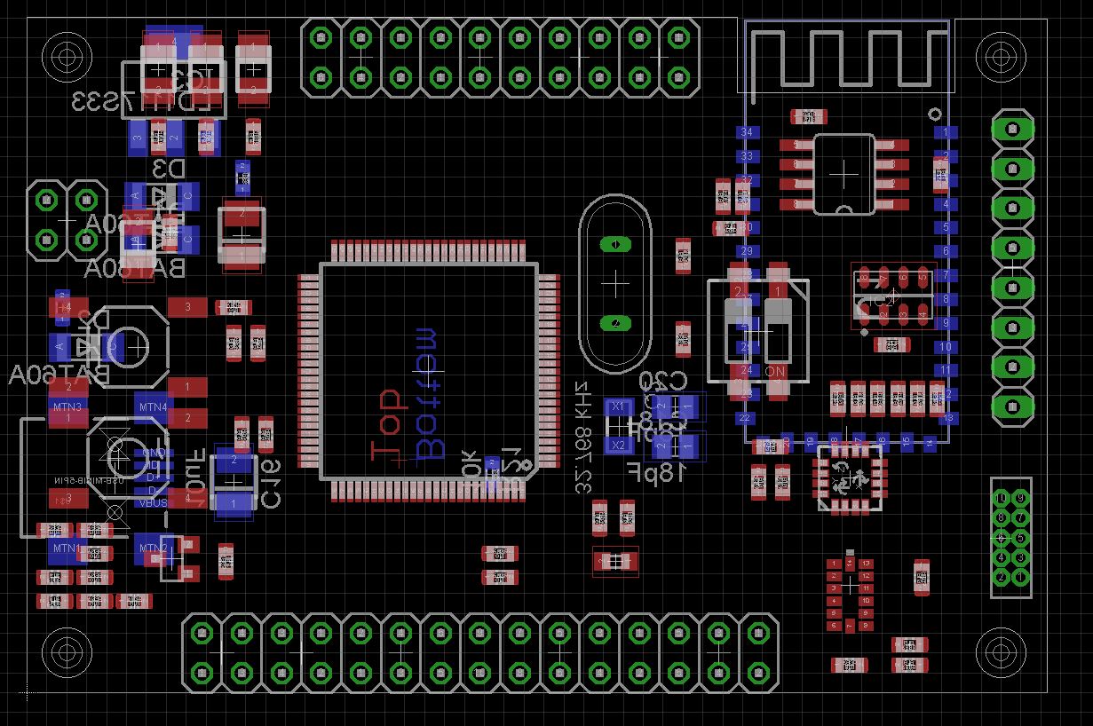Click the MTN1 mounting pad
This screenshot has height=726, width=1093.
point(67,549)
